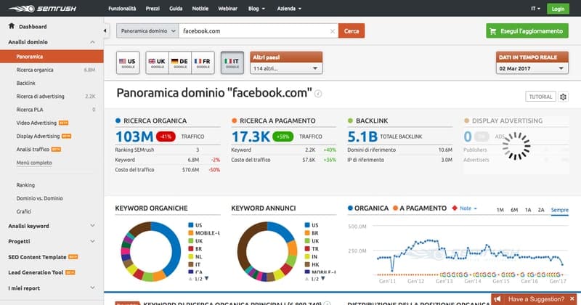Open the Panoramica dominio search type dropdown
581x305 pixels.
point(147,30)
